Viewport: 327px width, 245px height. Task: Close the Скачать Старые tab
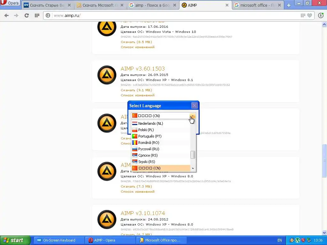pyautogui.click(x=69, y=5)
